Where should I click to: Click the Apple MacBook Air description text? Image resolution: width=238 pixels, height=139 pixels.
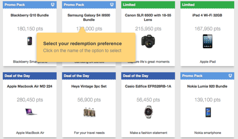pos(30,133)
